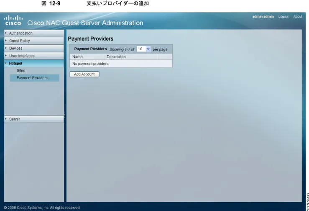
Task: Click the Payment Providers page heading
Action: (90, 39)
